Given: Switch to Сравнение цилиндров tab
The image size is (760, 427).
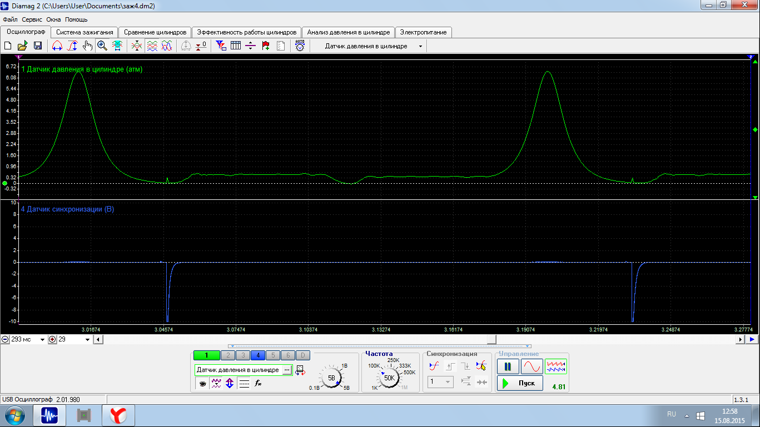Looking at the screenshot, I should (155, 32).
